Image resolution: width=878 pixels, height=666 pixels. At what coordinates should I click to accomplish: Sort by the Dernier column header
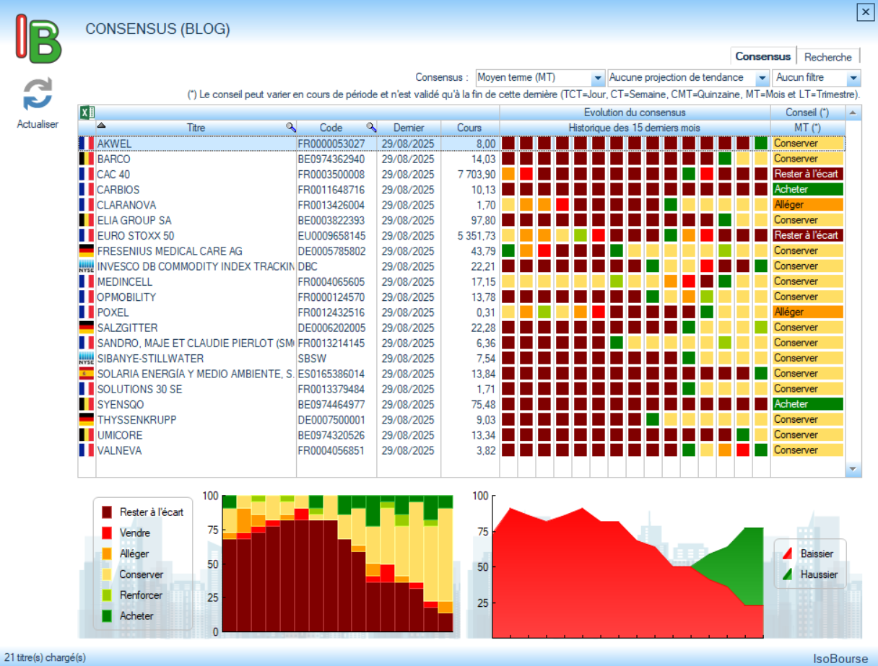[x=409, y=128]
